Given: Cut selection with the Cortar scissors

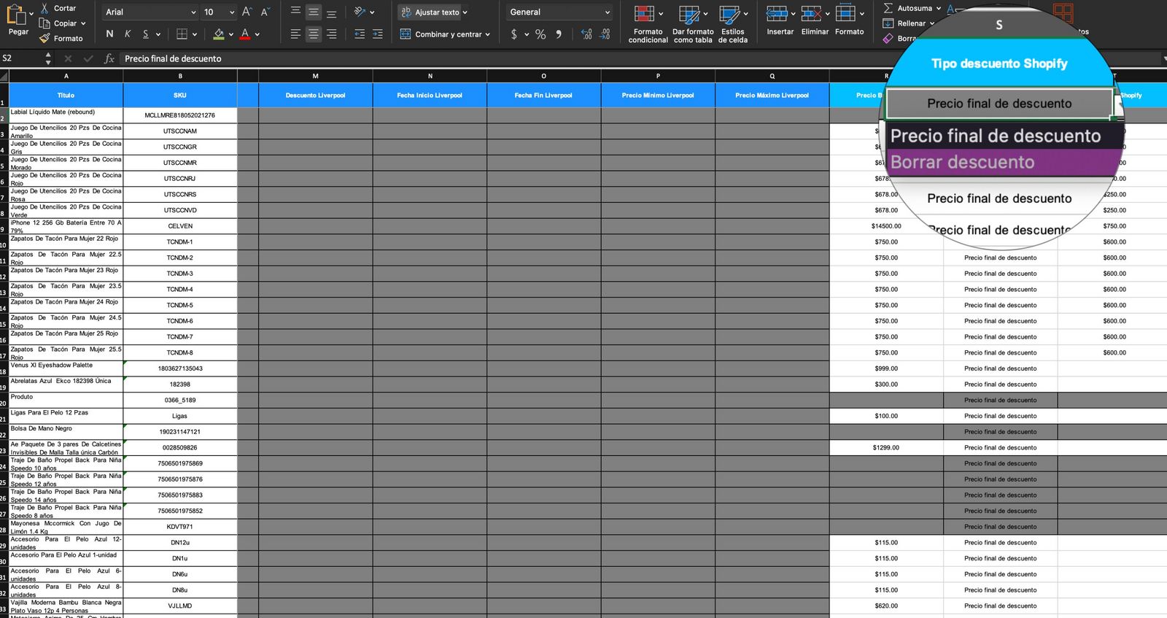Looking at the screenshot, I should pyautogui.click(x=45, y=8).
